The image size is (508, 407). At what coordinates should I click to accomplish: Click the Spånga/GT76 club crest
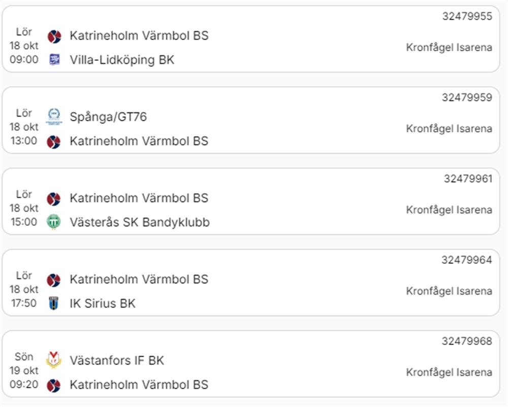pyautogui.click(x=54, y=116)
